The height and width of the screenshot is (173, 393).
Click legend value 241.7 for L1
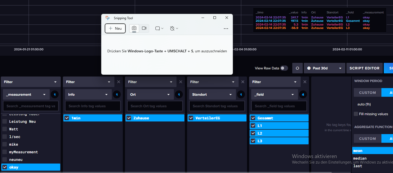[x=295, y=17]
